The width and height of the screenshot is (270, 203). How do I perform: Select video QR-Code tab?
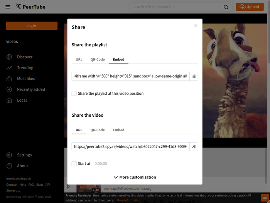pyautogui.click(x=98, y=130)
